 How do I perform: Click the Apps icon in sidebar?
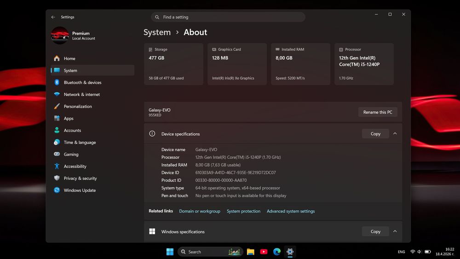point(57,119)
